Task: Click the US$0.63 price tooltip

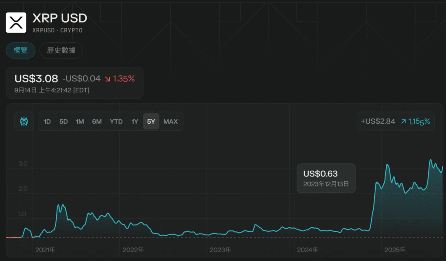Action: coord(326,178)
